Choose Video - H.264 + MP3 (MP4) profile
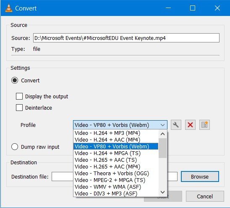 point(116,133)
